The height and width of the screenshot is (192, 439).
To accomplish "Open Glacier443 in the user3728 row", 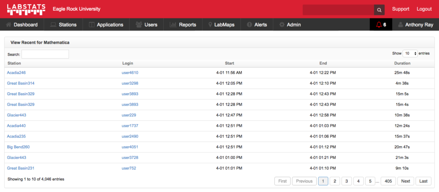I will (x=17, y=158).
